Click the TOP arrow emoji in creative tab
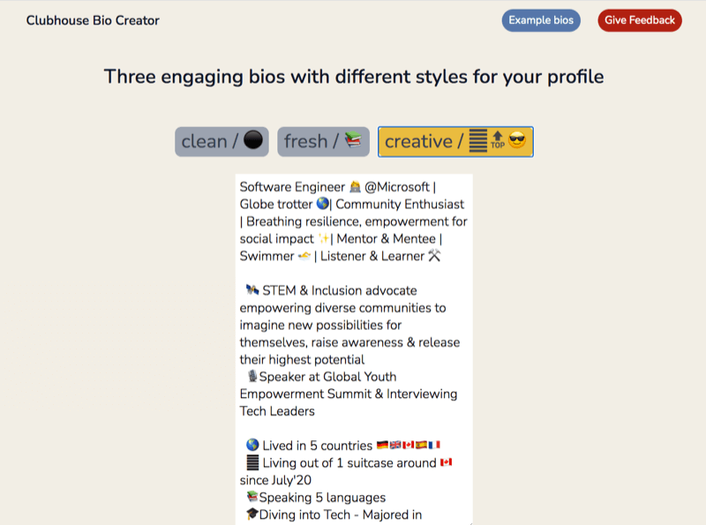706x525 pixels. (498, 140)
